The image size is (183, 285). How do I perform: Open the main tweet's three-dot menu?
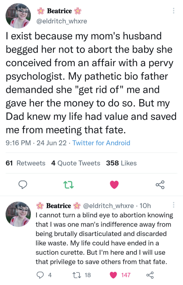tap(174, 11)
